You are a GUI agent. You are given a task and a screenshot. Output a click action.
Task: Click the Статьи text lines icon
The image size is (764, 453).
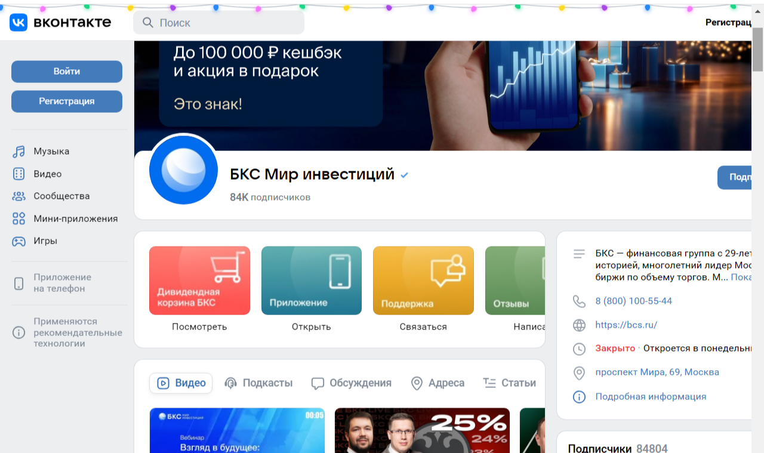click(490, 383)
